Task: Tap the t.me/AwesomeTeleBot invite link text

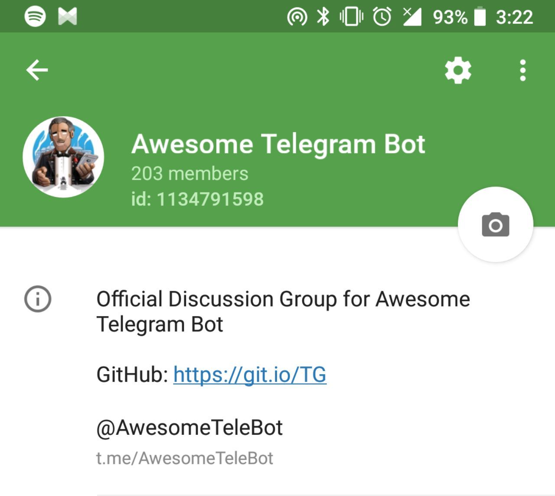Action: click(185, 458)
